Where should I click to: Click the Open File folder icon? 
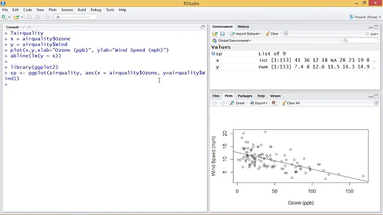point(16,17)
